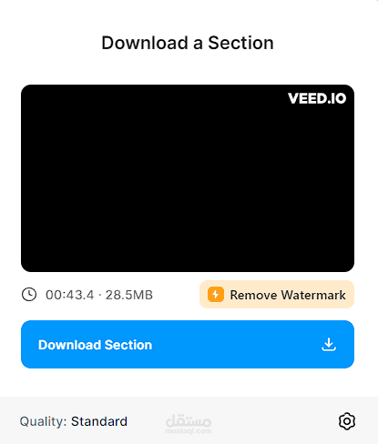Click the black video preview area

(188, 178)
